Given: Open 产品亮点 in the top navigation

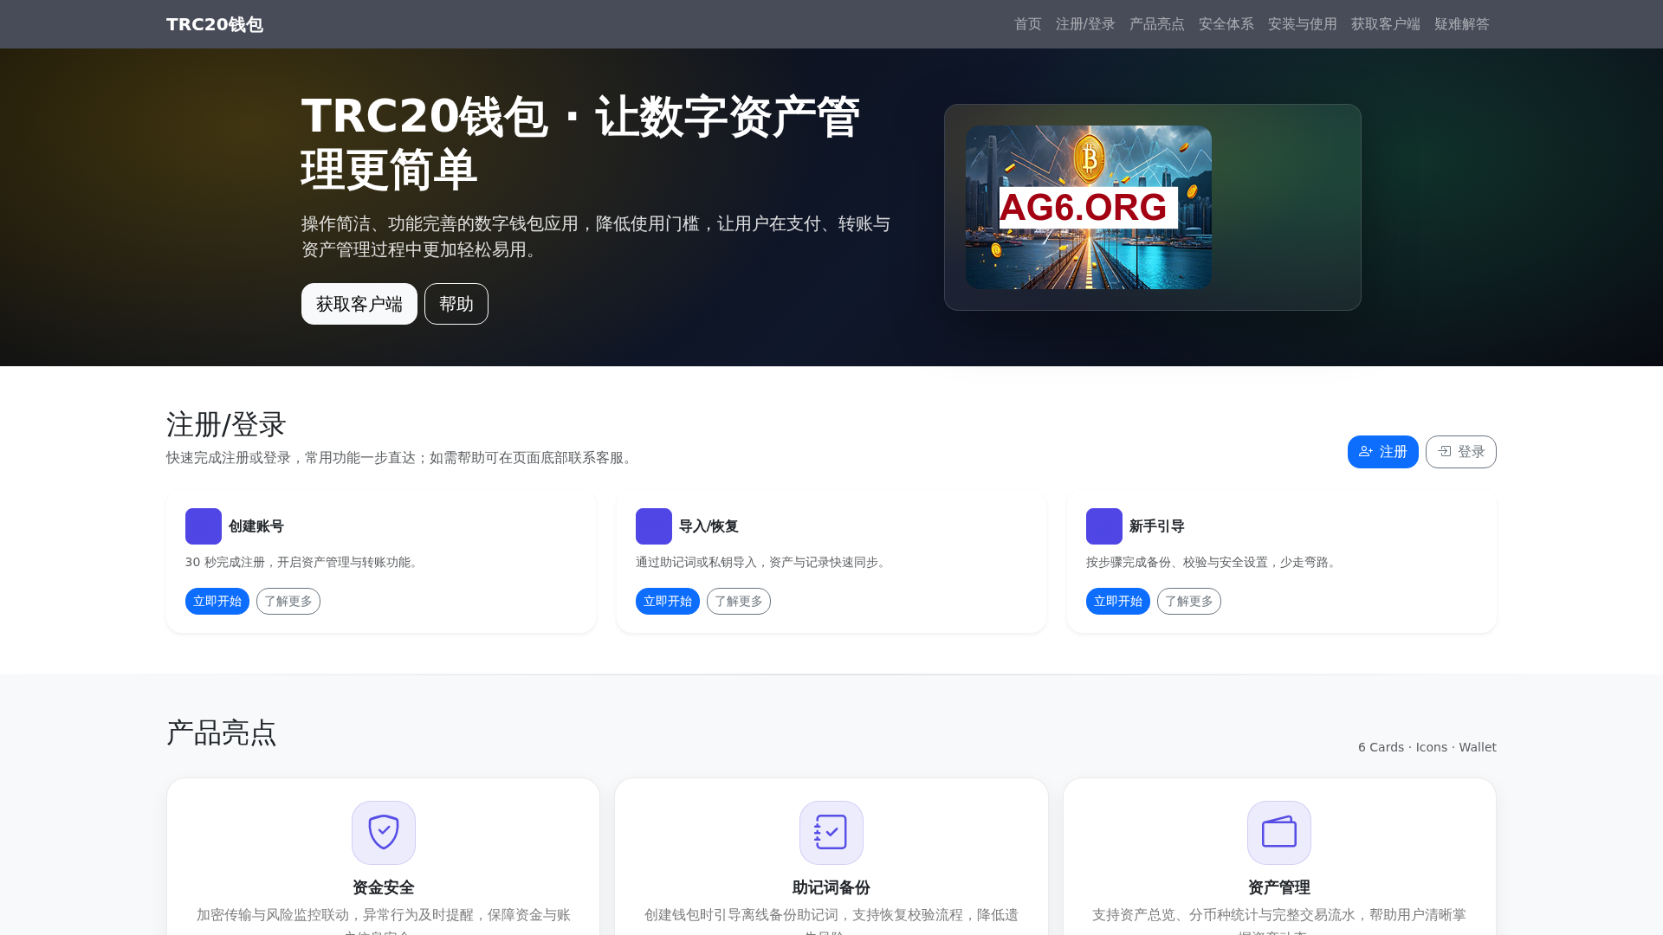Looking at the screenshot, I should (x=1157, y=24).
